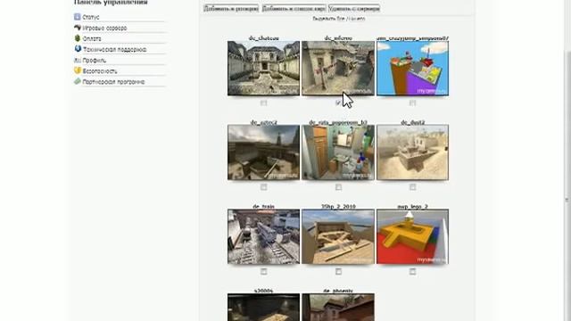The image size is (571, 321).
Task: Tick the checkbox under de_dust2 map
Action: [412, 187]
